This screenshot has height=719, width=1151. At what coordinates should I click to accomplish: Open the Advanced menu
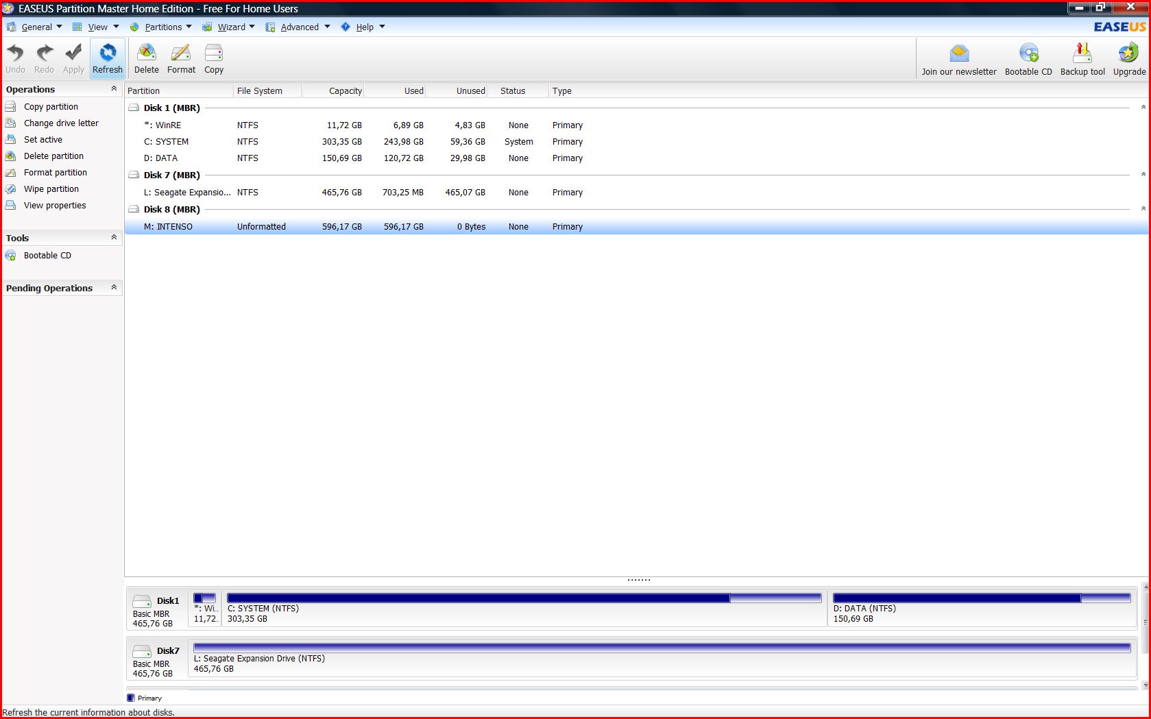(x=298, y=27)
